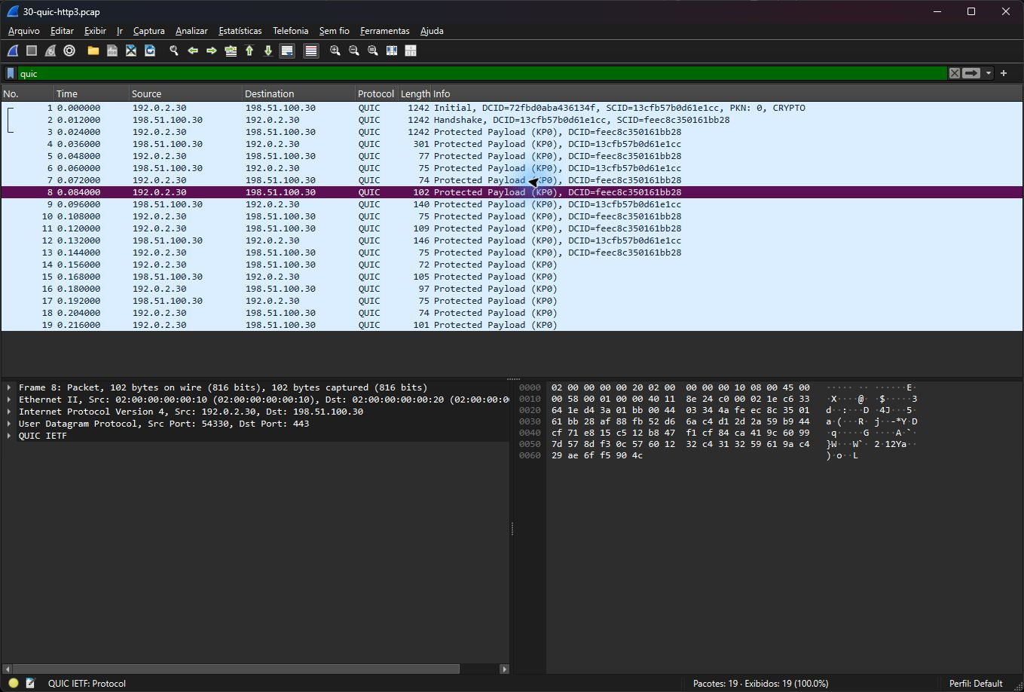Zoom out main window text

(x=354, y=51)
